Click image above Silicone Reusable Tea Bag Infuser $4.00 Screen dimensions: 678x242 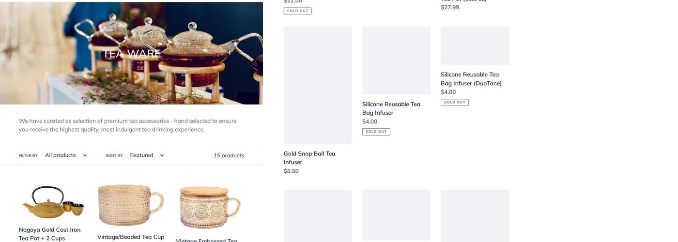pos(396,60)
